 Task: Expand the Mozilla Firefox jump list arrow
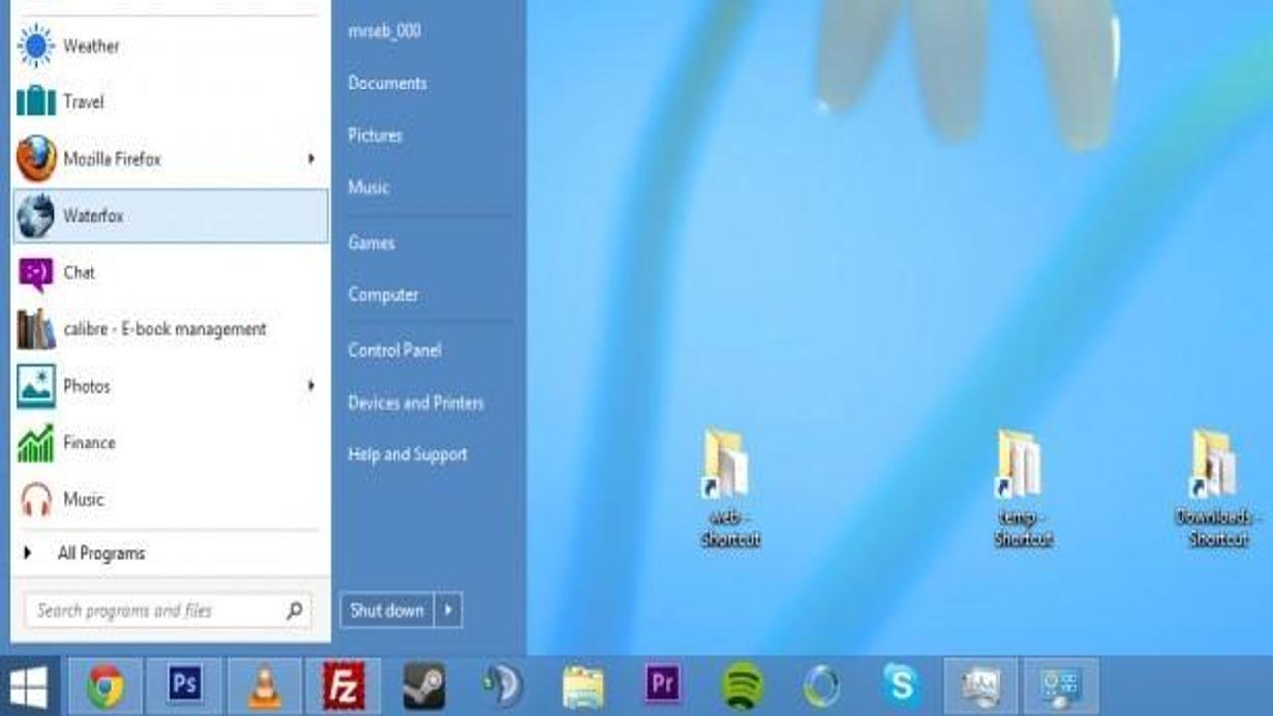(x=311, y=159)
